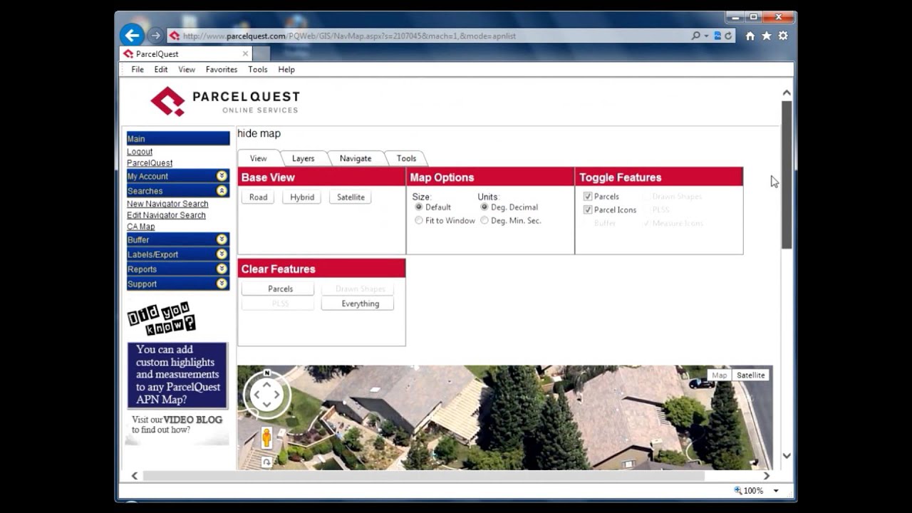This screenshot has height=513, width=912.
Task: Click the Main sidebar header
Action: tap(178, 138)
